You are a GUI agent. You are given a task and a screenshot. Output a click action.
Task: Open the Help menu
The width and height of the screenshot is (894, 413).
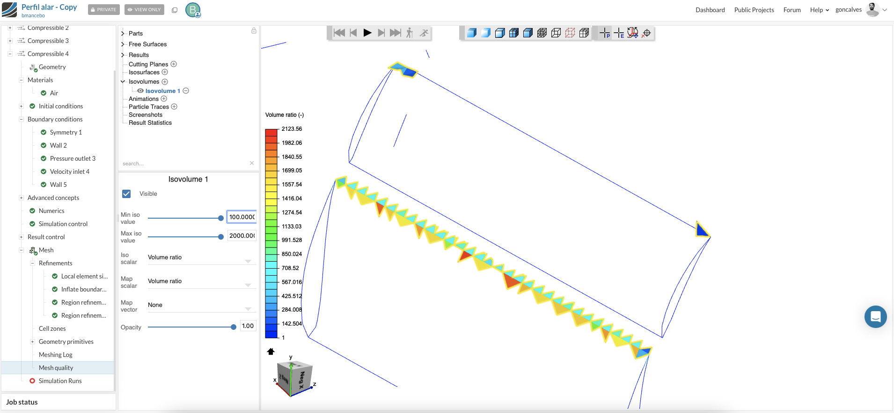pos(819,10)
